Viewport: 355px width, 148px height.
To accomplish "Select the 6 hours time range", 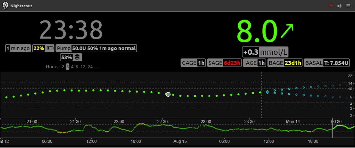I will click(x=77, y=67).
